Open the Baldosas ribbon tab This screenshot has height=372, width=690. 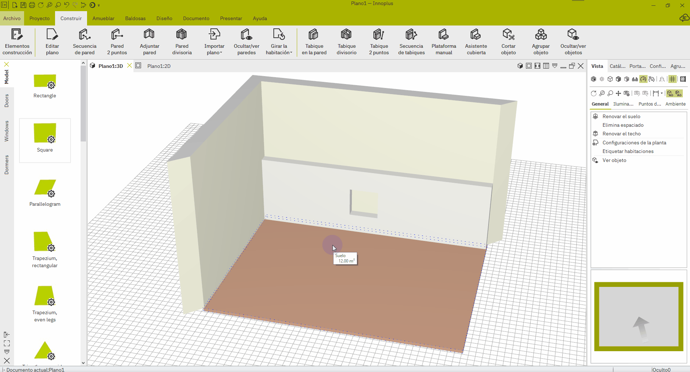tap(135, 18)
